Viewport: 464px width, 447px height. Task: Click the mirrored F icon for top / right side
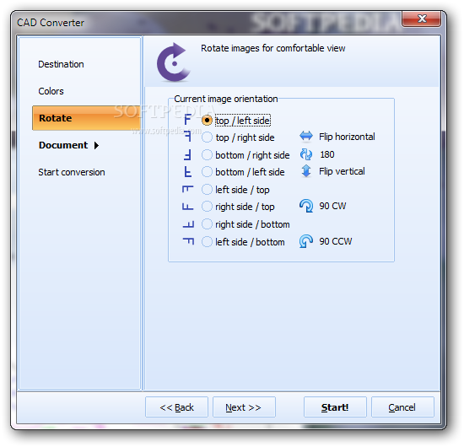(x=187, y=137)
